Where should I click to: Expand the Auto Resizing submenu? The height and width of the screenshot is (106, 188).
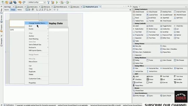pyautogui.click(x=36, y=39)
